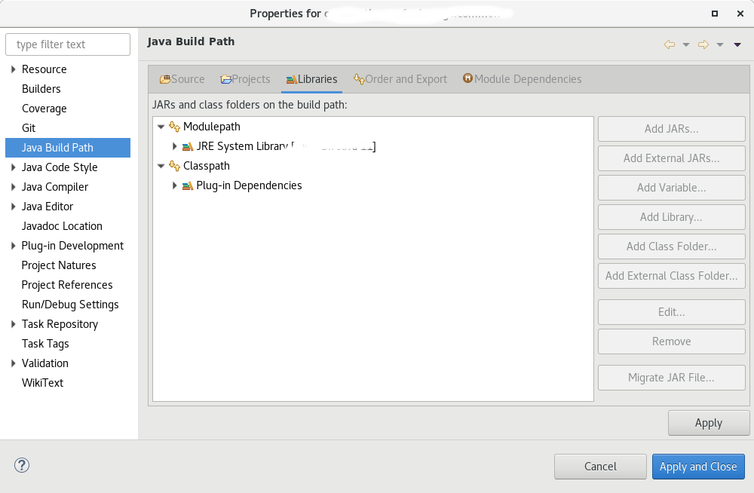Viewport: 754px width, 493px height.
Task: Focus the type filter text field
Action: pyautogui.click(x=68, y=44)
